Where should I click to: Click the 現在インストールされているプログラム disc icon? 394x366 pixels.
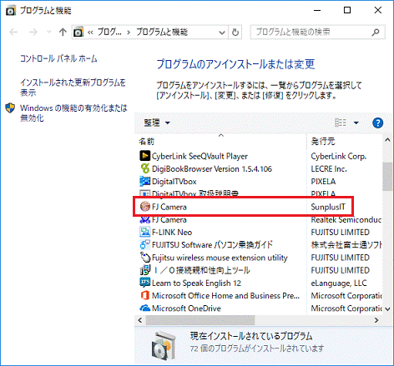[x=164, y=346]
